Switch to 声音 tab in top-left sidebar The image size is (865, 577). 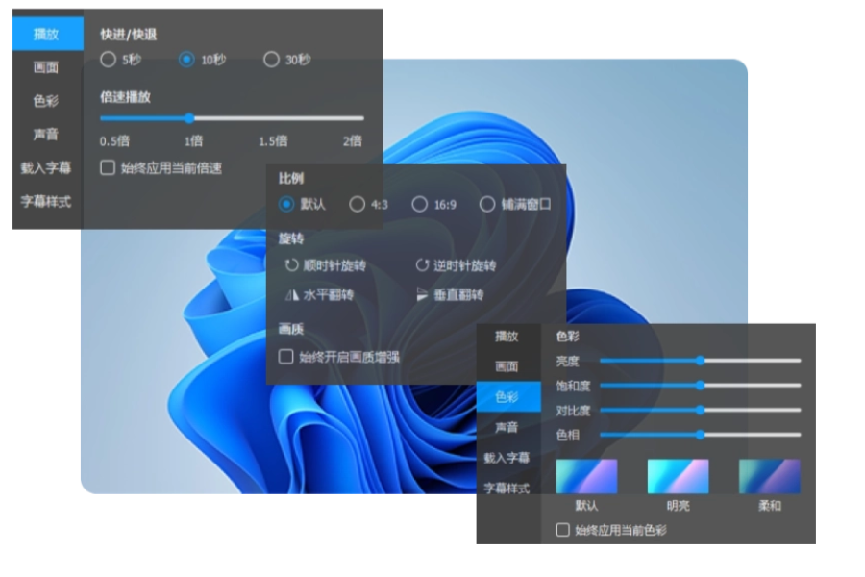tap(46, 135)
